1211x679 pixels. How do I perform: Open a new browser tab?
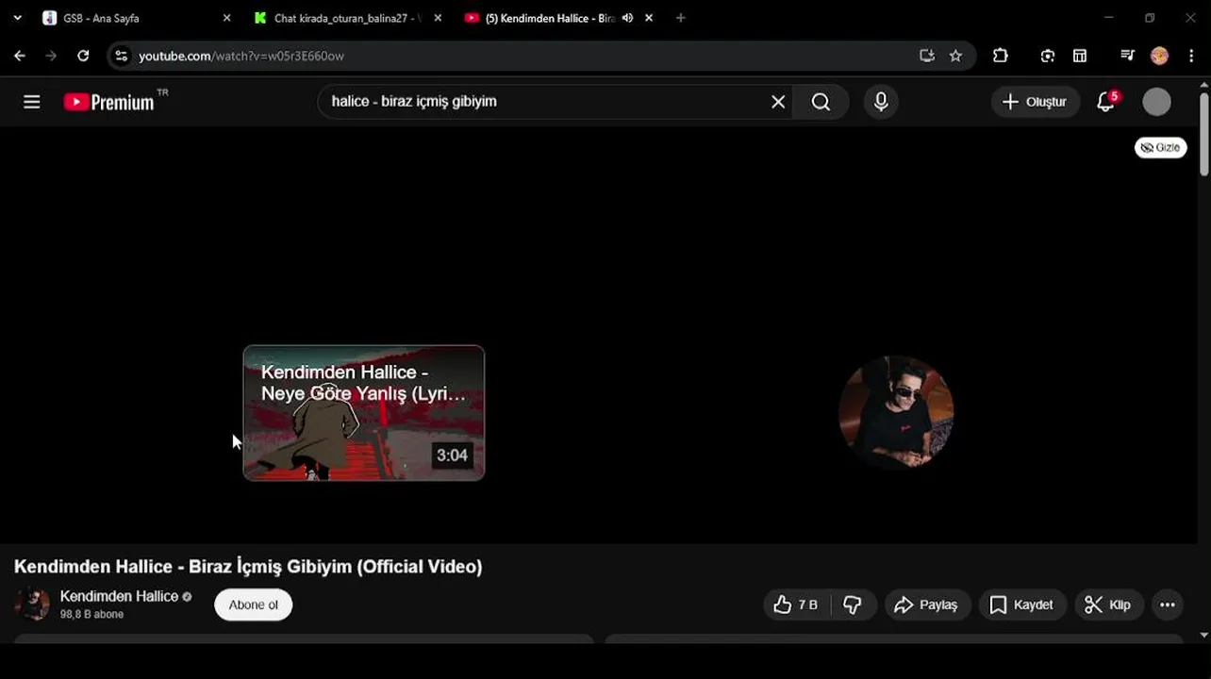(x=681, y=18)
